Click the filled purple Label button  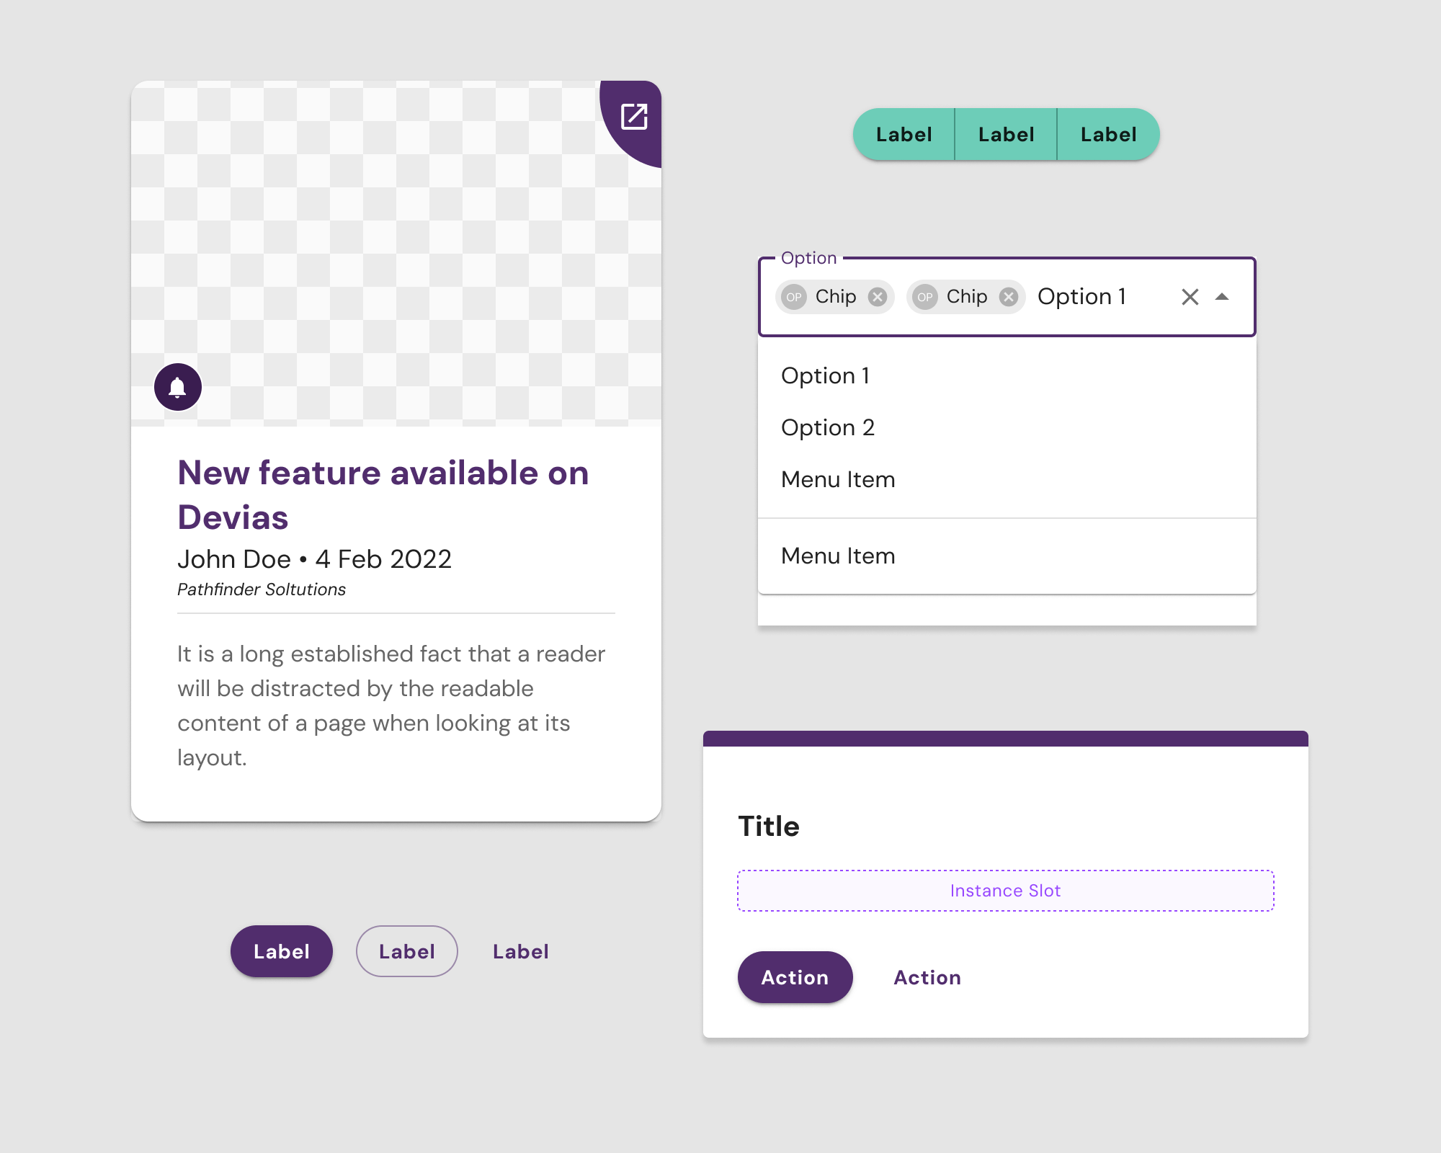(282, 951)
